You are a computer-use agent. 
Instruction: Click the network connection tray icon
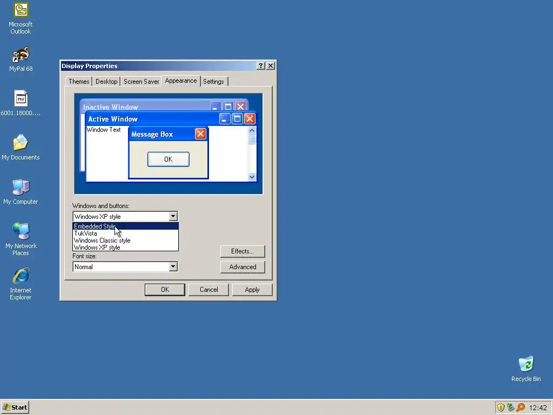point(510,407)
